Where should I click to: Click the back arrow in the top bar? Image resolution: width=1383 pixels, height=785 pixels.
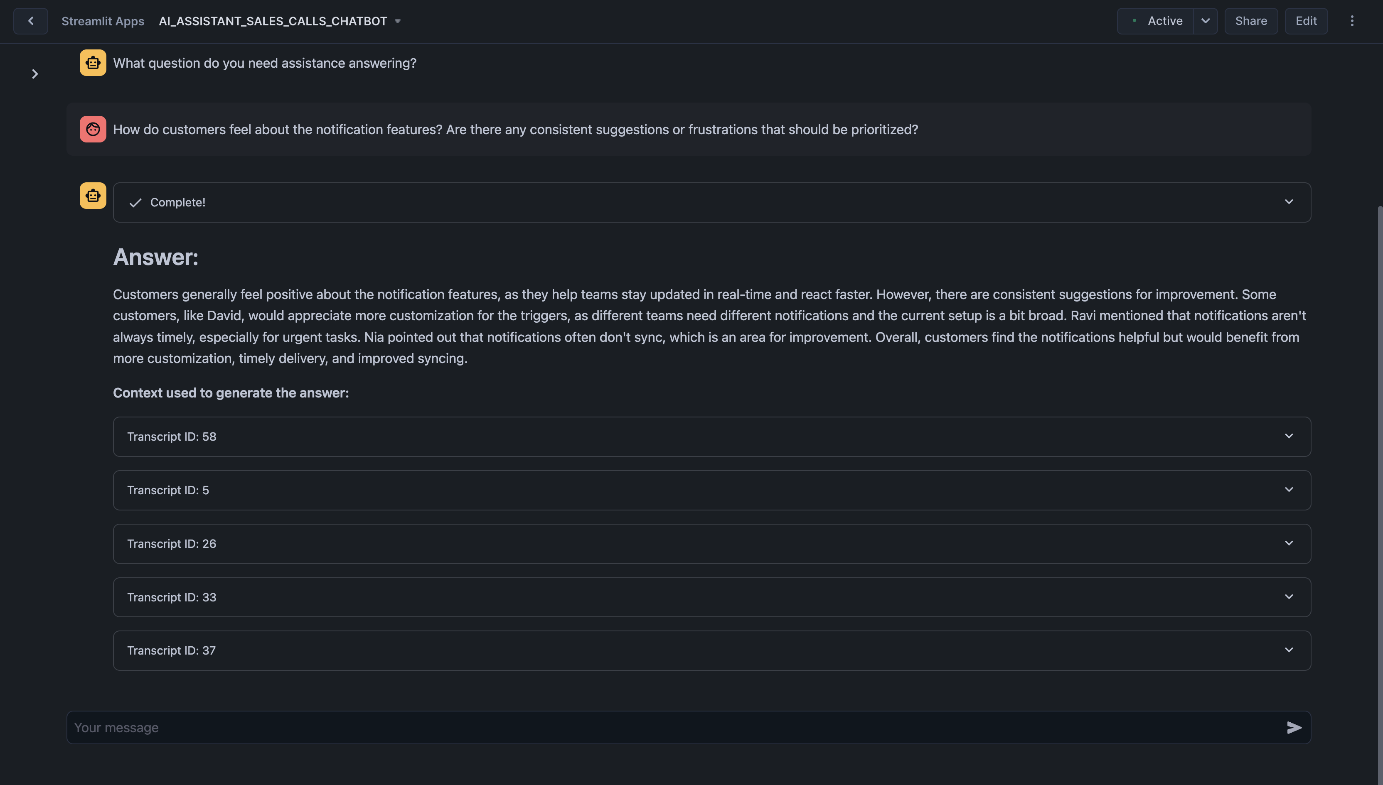click(30, 20)
